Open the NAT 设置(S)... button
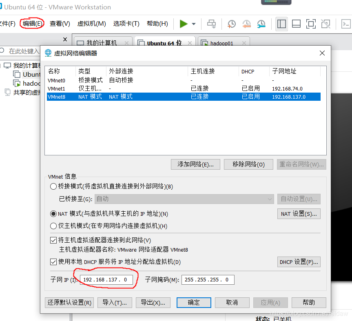Viewport: 352px width, 321px height. click(x=299, y=214)
